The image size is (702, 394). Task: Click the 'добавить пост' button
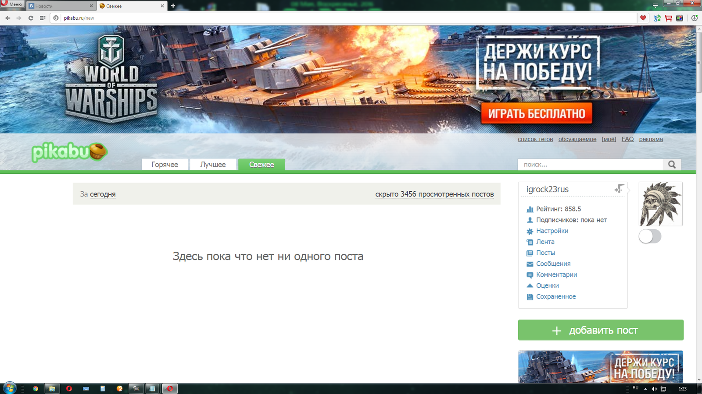pyautogui.click(x=600, y=330)
